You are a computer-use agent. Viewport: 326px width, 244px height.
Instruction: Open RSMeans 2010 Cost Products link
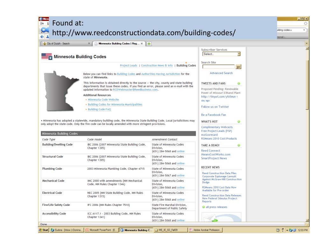pyautogui.click(x=219, y=139)
